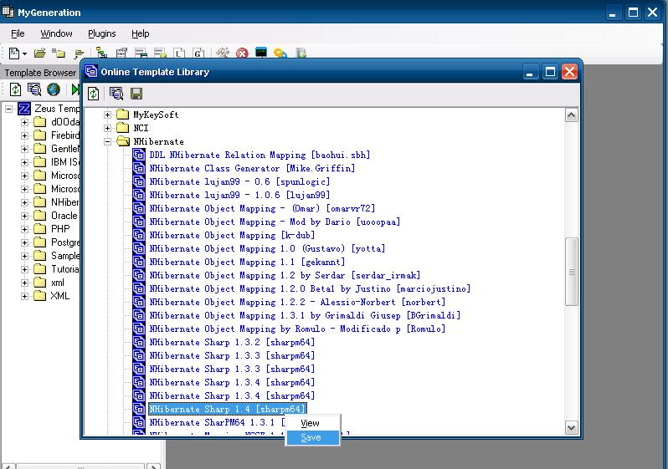Expand the dOOda folder node
The image size is (668, 469).
25,122
